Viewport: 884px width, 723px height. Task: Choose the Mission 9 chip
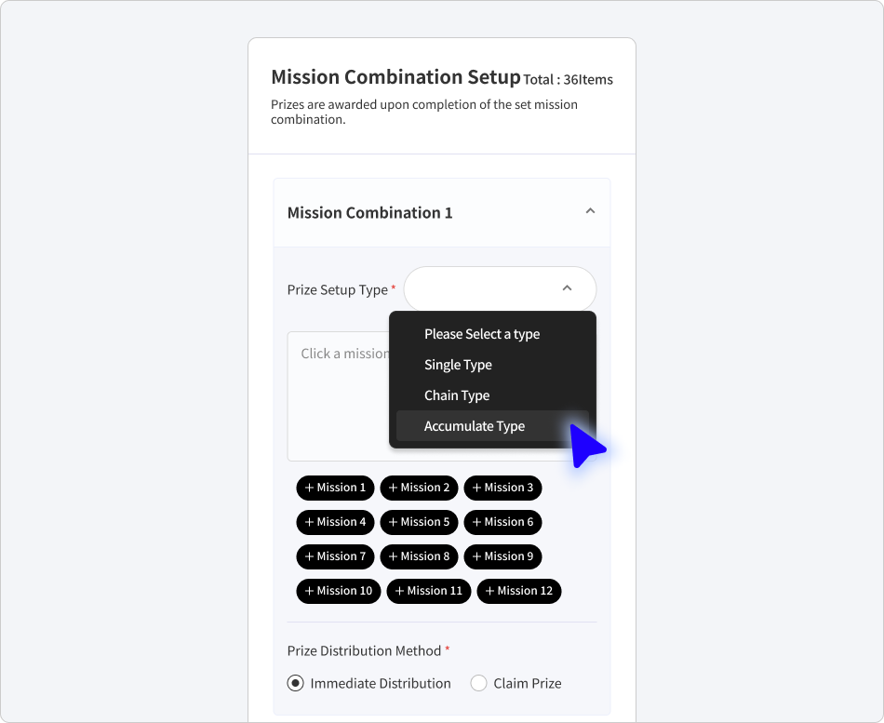pyautogui.click(x=502, y=556)
